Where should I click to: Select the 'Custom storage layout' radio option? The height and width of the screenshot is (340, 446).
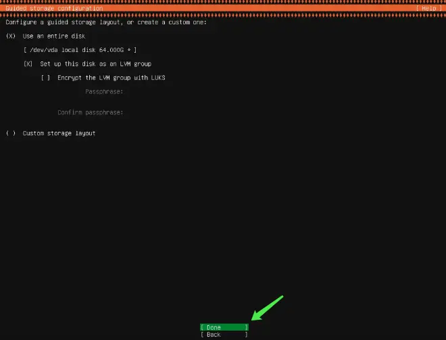(x=11, y=133)
